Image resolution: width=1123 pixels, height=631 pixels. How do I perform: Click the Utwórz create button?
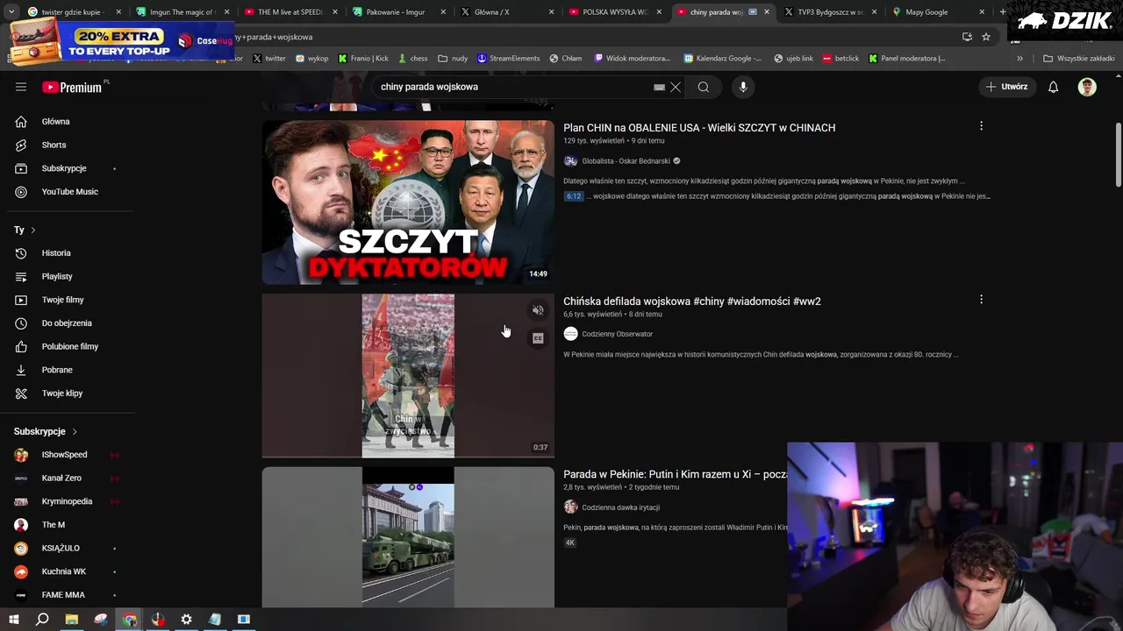pos(1006,87)
